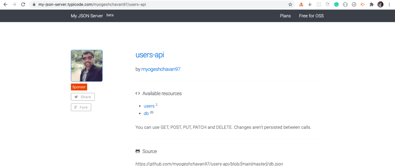Open Free for OSS in navbar
This screenshot has height=166, width=395.
point(311,16)
